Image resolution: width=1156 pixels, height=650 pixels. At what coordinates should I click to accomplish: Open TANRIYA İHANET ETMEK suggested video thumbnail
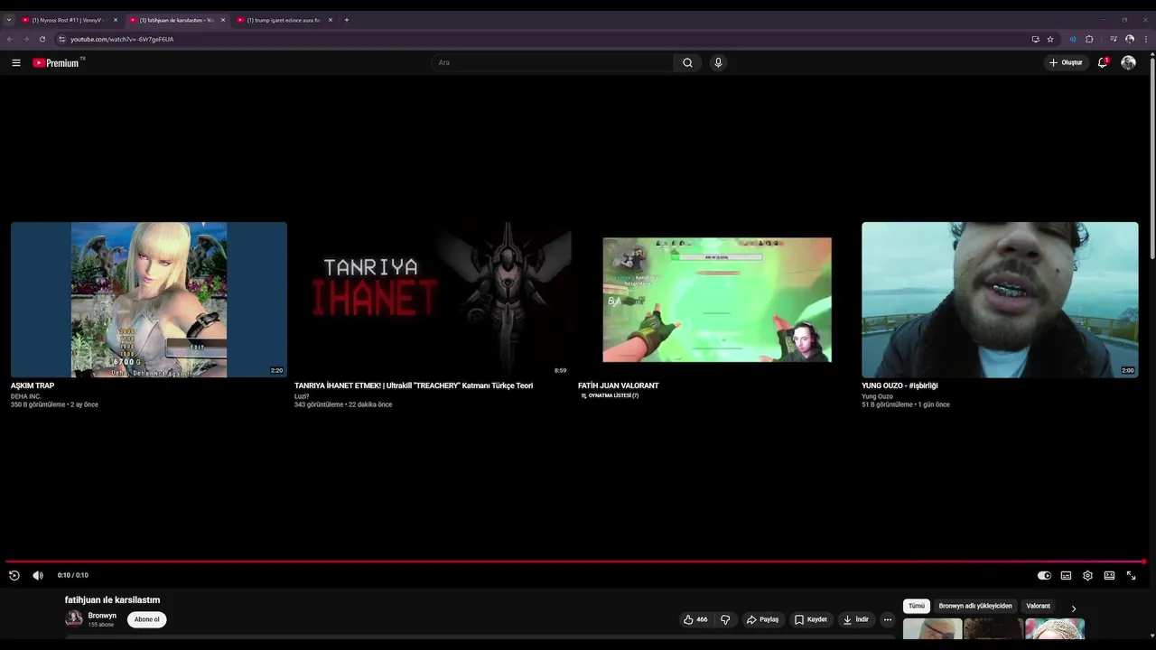pos(433,300)
